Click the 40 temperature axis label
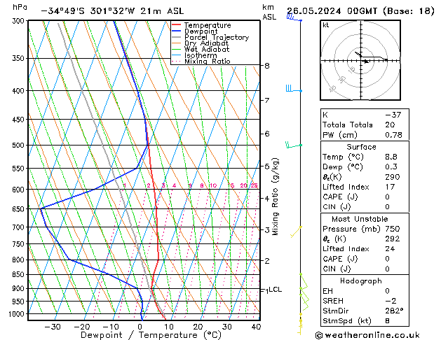The width and height of the screenshot is (441, 340). (x=256, y=327)
